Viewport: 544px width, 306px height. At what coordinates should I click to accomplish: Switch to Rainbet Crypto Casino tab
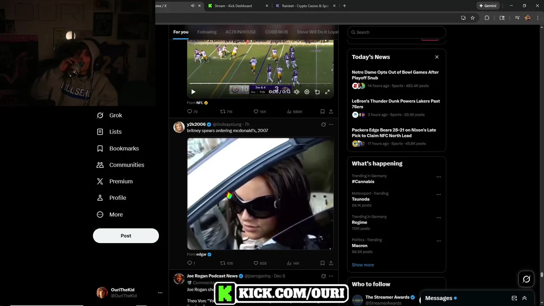(306, 6)
